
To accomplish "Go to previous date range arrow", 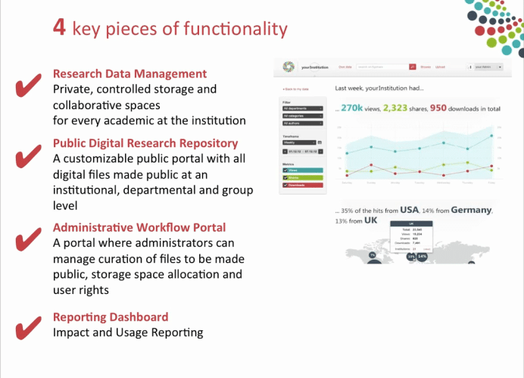I will click(285, 152).
